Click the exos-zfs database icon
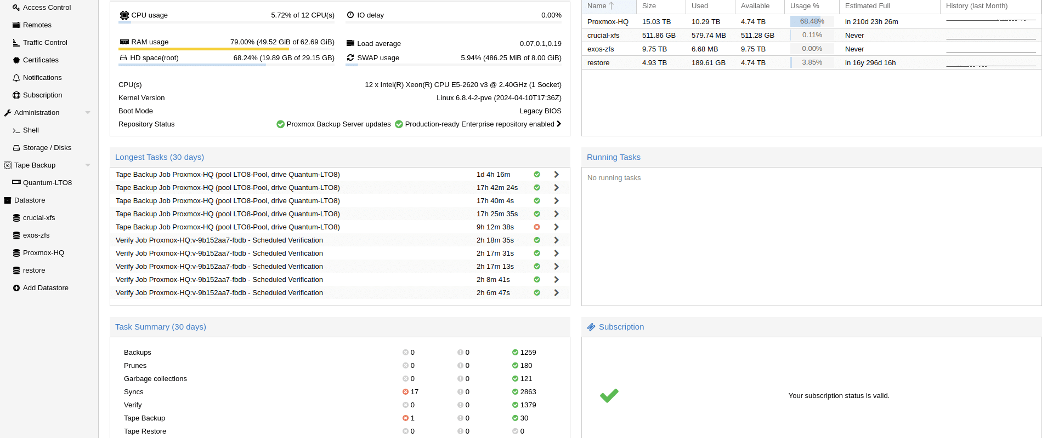Image resolution: width=1053 pixels, height=438 pixels. click(x=16, y=235)
